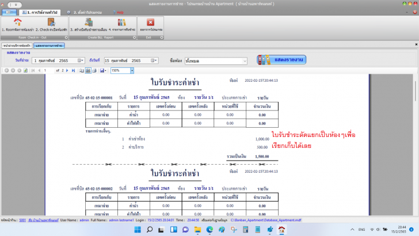Screen dimensions: 419x236
Task: Expand the room name 'ทั้งหมด' combo box
Action: click(245, 61)
